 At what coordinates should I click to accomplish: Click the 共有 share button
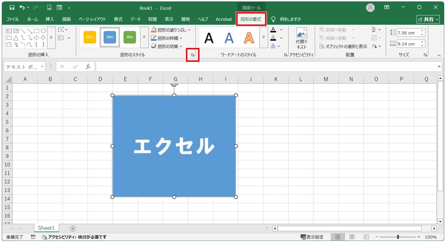428,19
